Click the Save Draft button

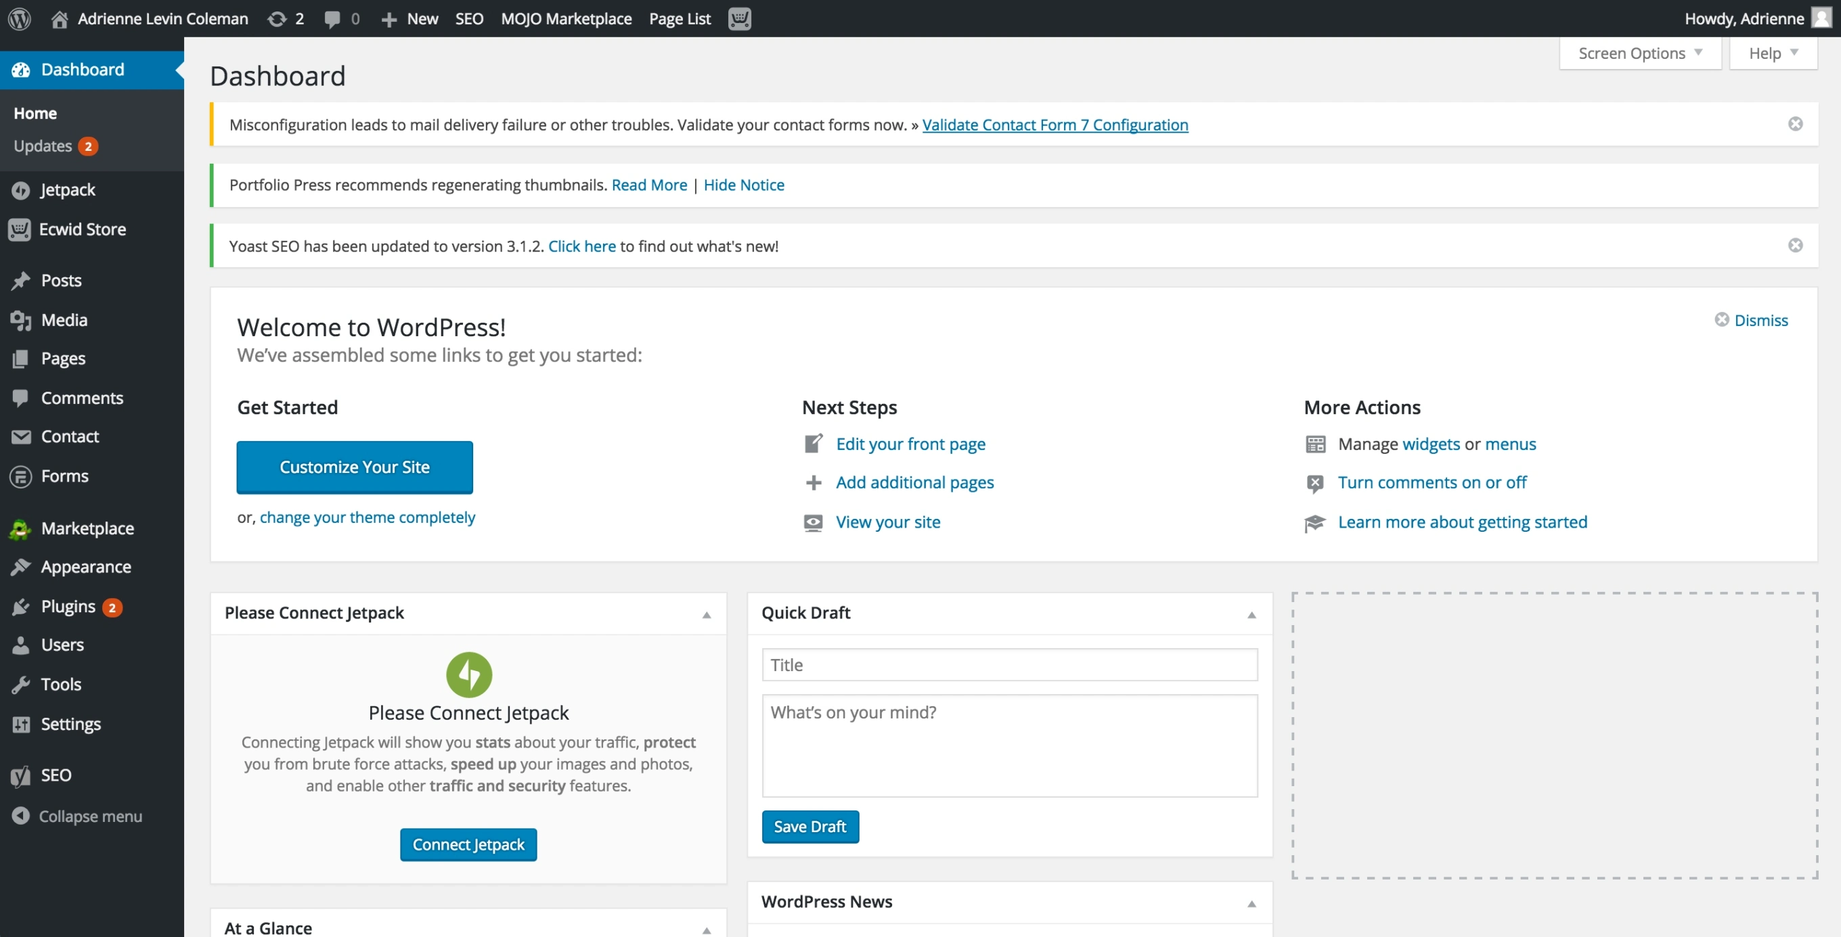pos(809,826)
